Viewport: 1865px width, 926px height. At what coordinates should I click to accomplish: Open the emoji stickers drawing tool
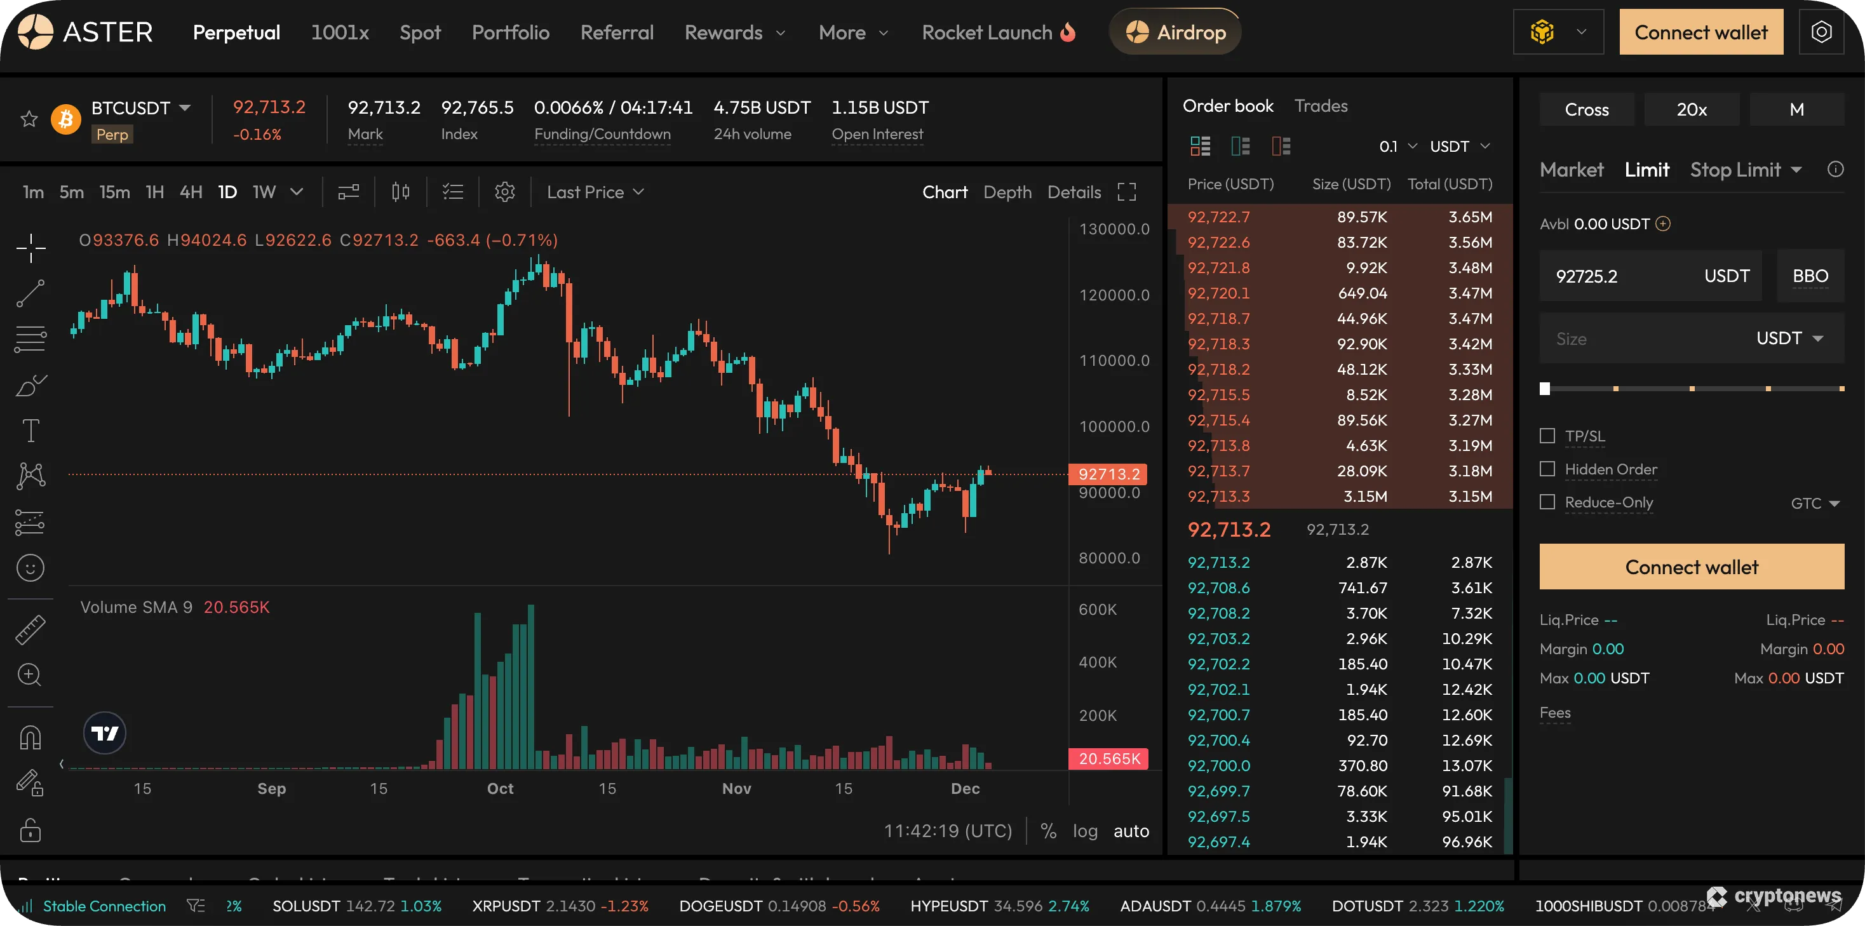(x=30, y=568)
